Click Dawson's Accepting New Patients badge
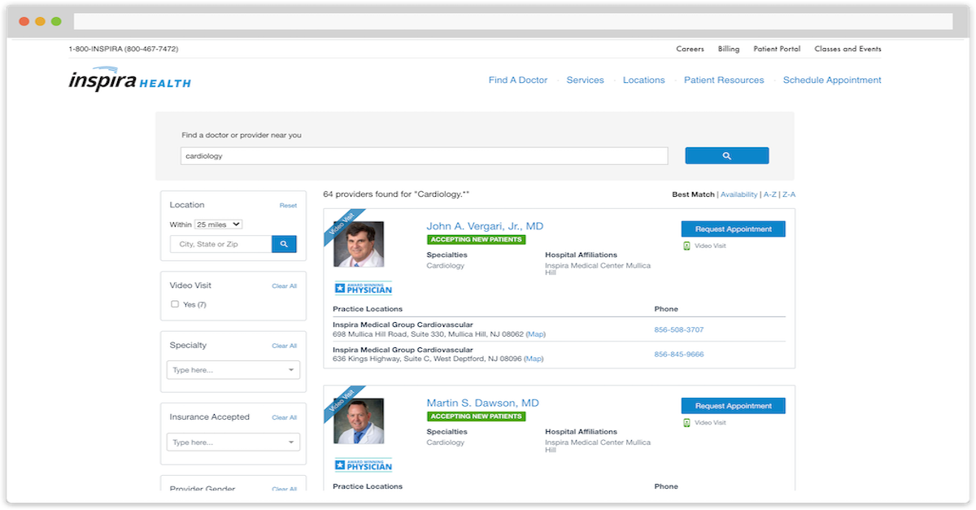The width and height of the screenshot is (976, 510). tap(476, 416)
